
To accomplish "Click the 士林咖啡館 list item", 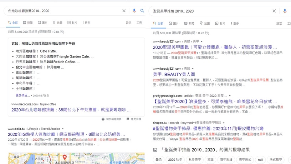I will [x=25, y=89].
